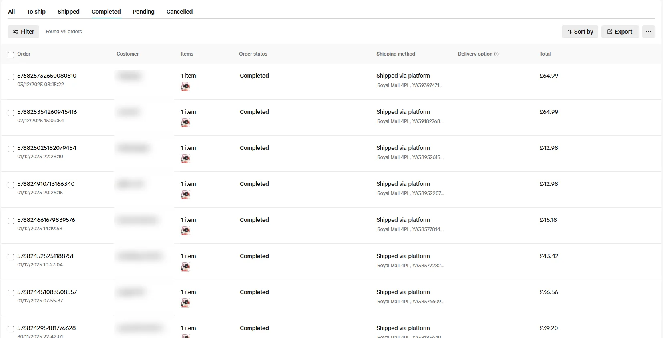663x338 pixels.
Task: Click the Delivery option help icon
Action: [496, 54]
